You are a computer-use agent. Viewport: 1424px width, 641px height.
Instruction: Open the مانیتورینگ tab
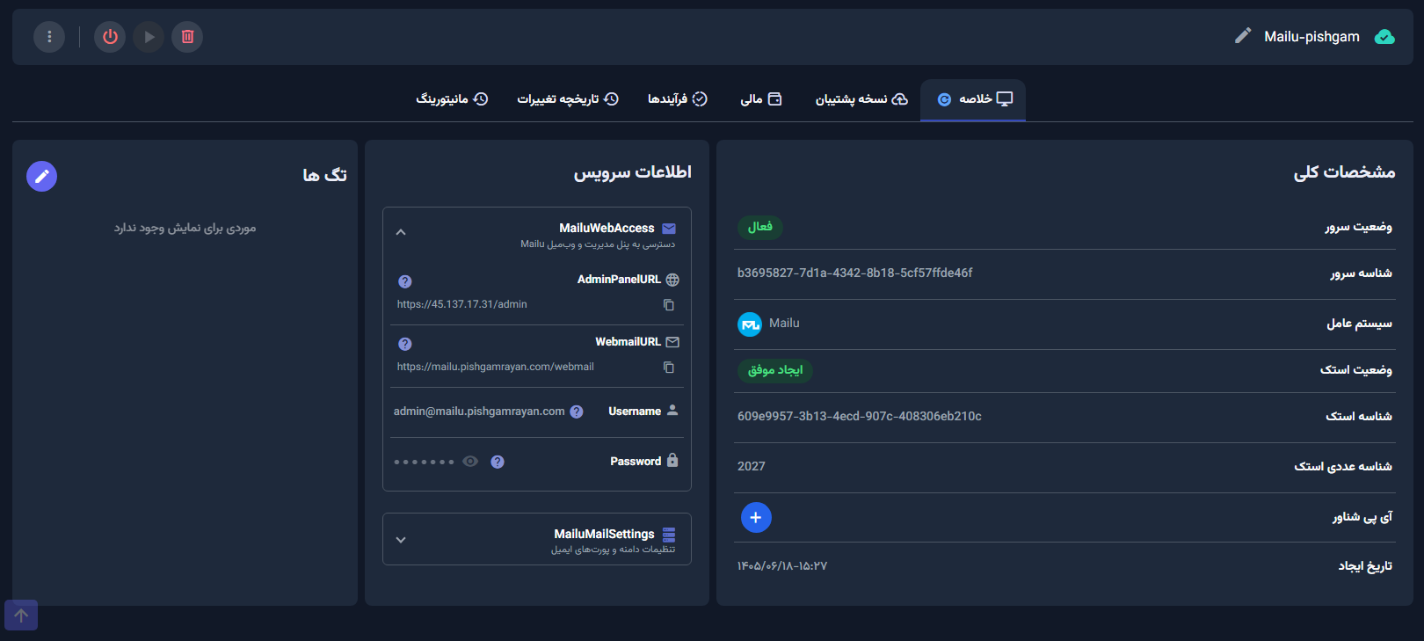coord(452,99)
